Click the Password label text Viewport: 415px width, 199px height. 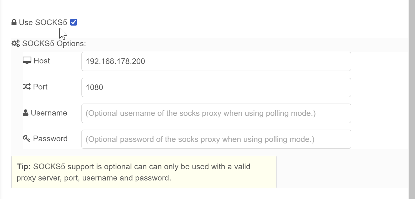coord(50,138)
